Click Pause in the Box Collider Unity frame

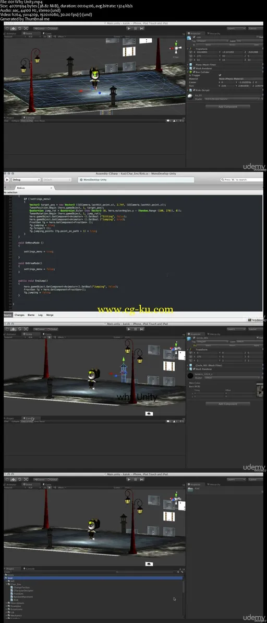click(x=136, y=29)
